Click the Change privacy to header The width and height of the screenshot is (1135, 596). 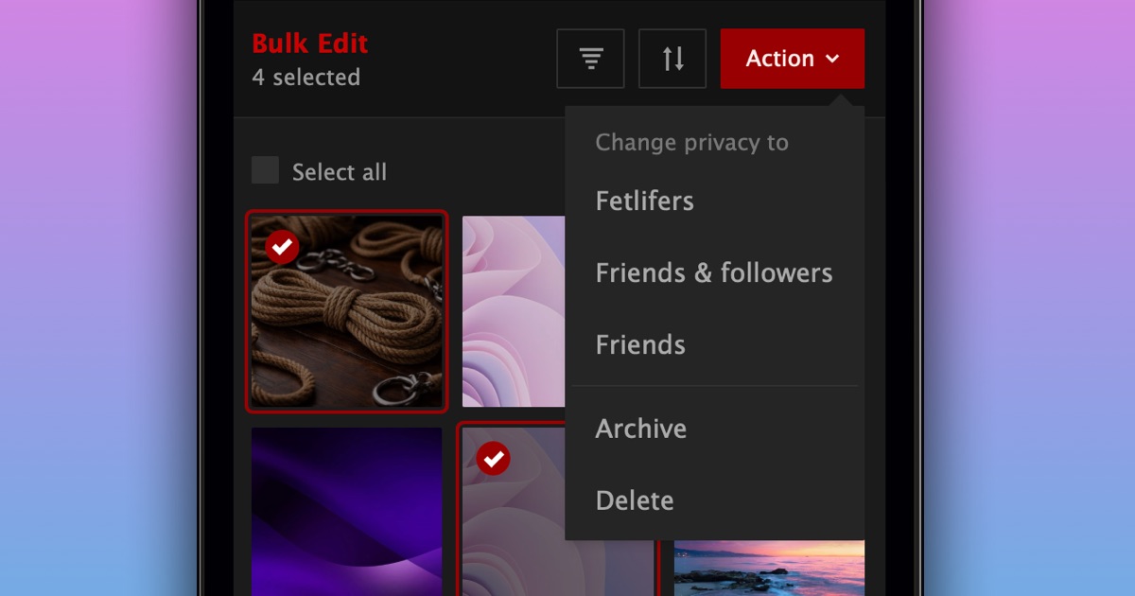pyautogui.click(x=691, y=143)
